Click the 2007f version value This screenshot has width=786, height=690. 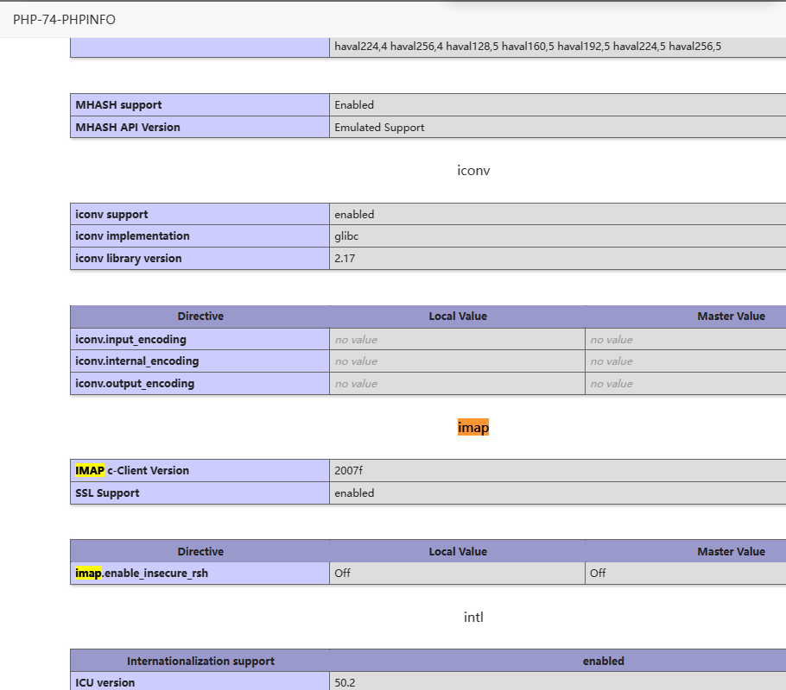click(x=349, y=471)
